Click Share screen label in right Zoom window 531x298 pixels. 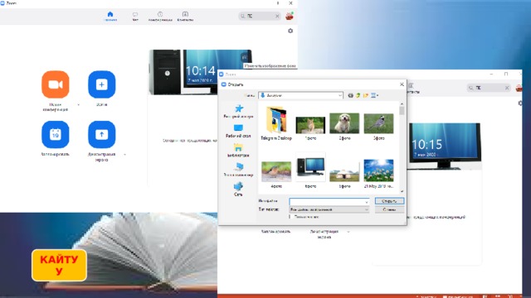click(324, 234)
